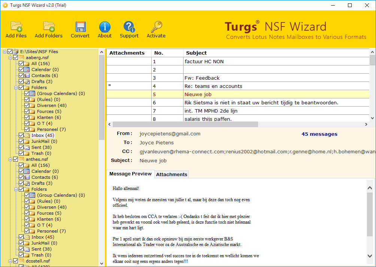Open the Add Folders tool
Image resolution: width=376 pixels, height=267 pixels.
point(49,27)
